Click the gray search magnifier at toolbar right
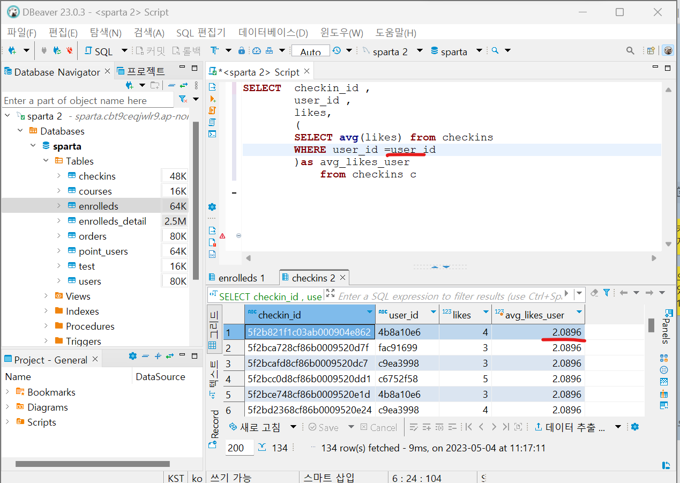Image resolution: width=680 pixels, height=483 pixels. [631, 51]
